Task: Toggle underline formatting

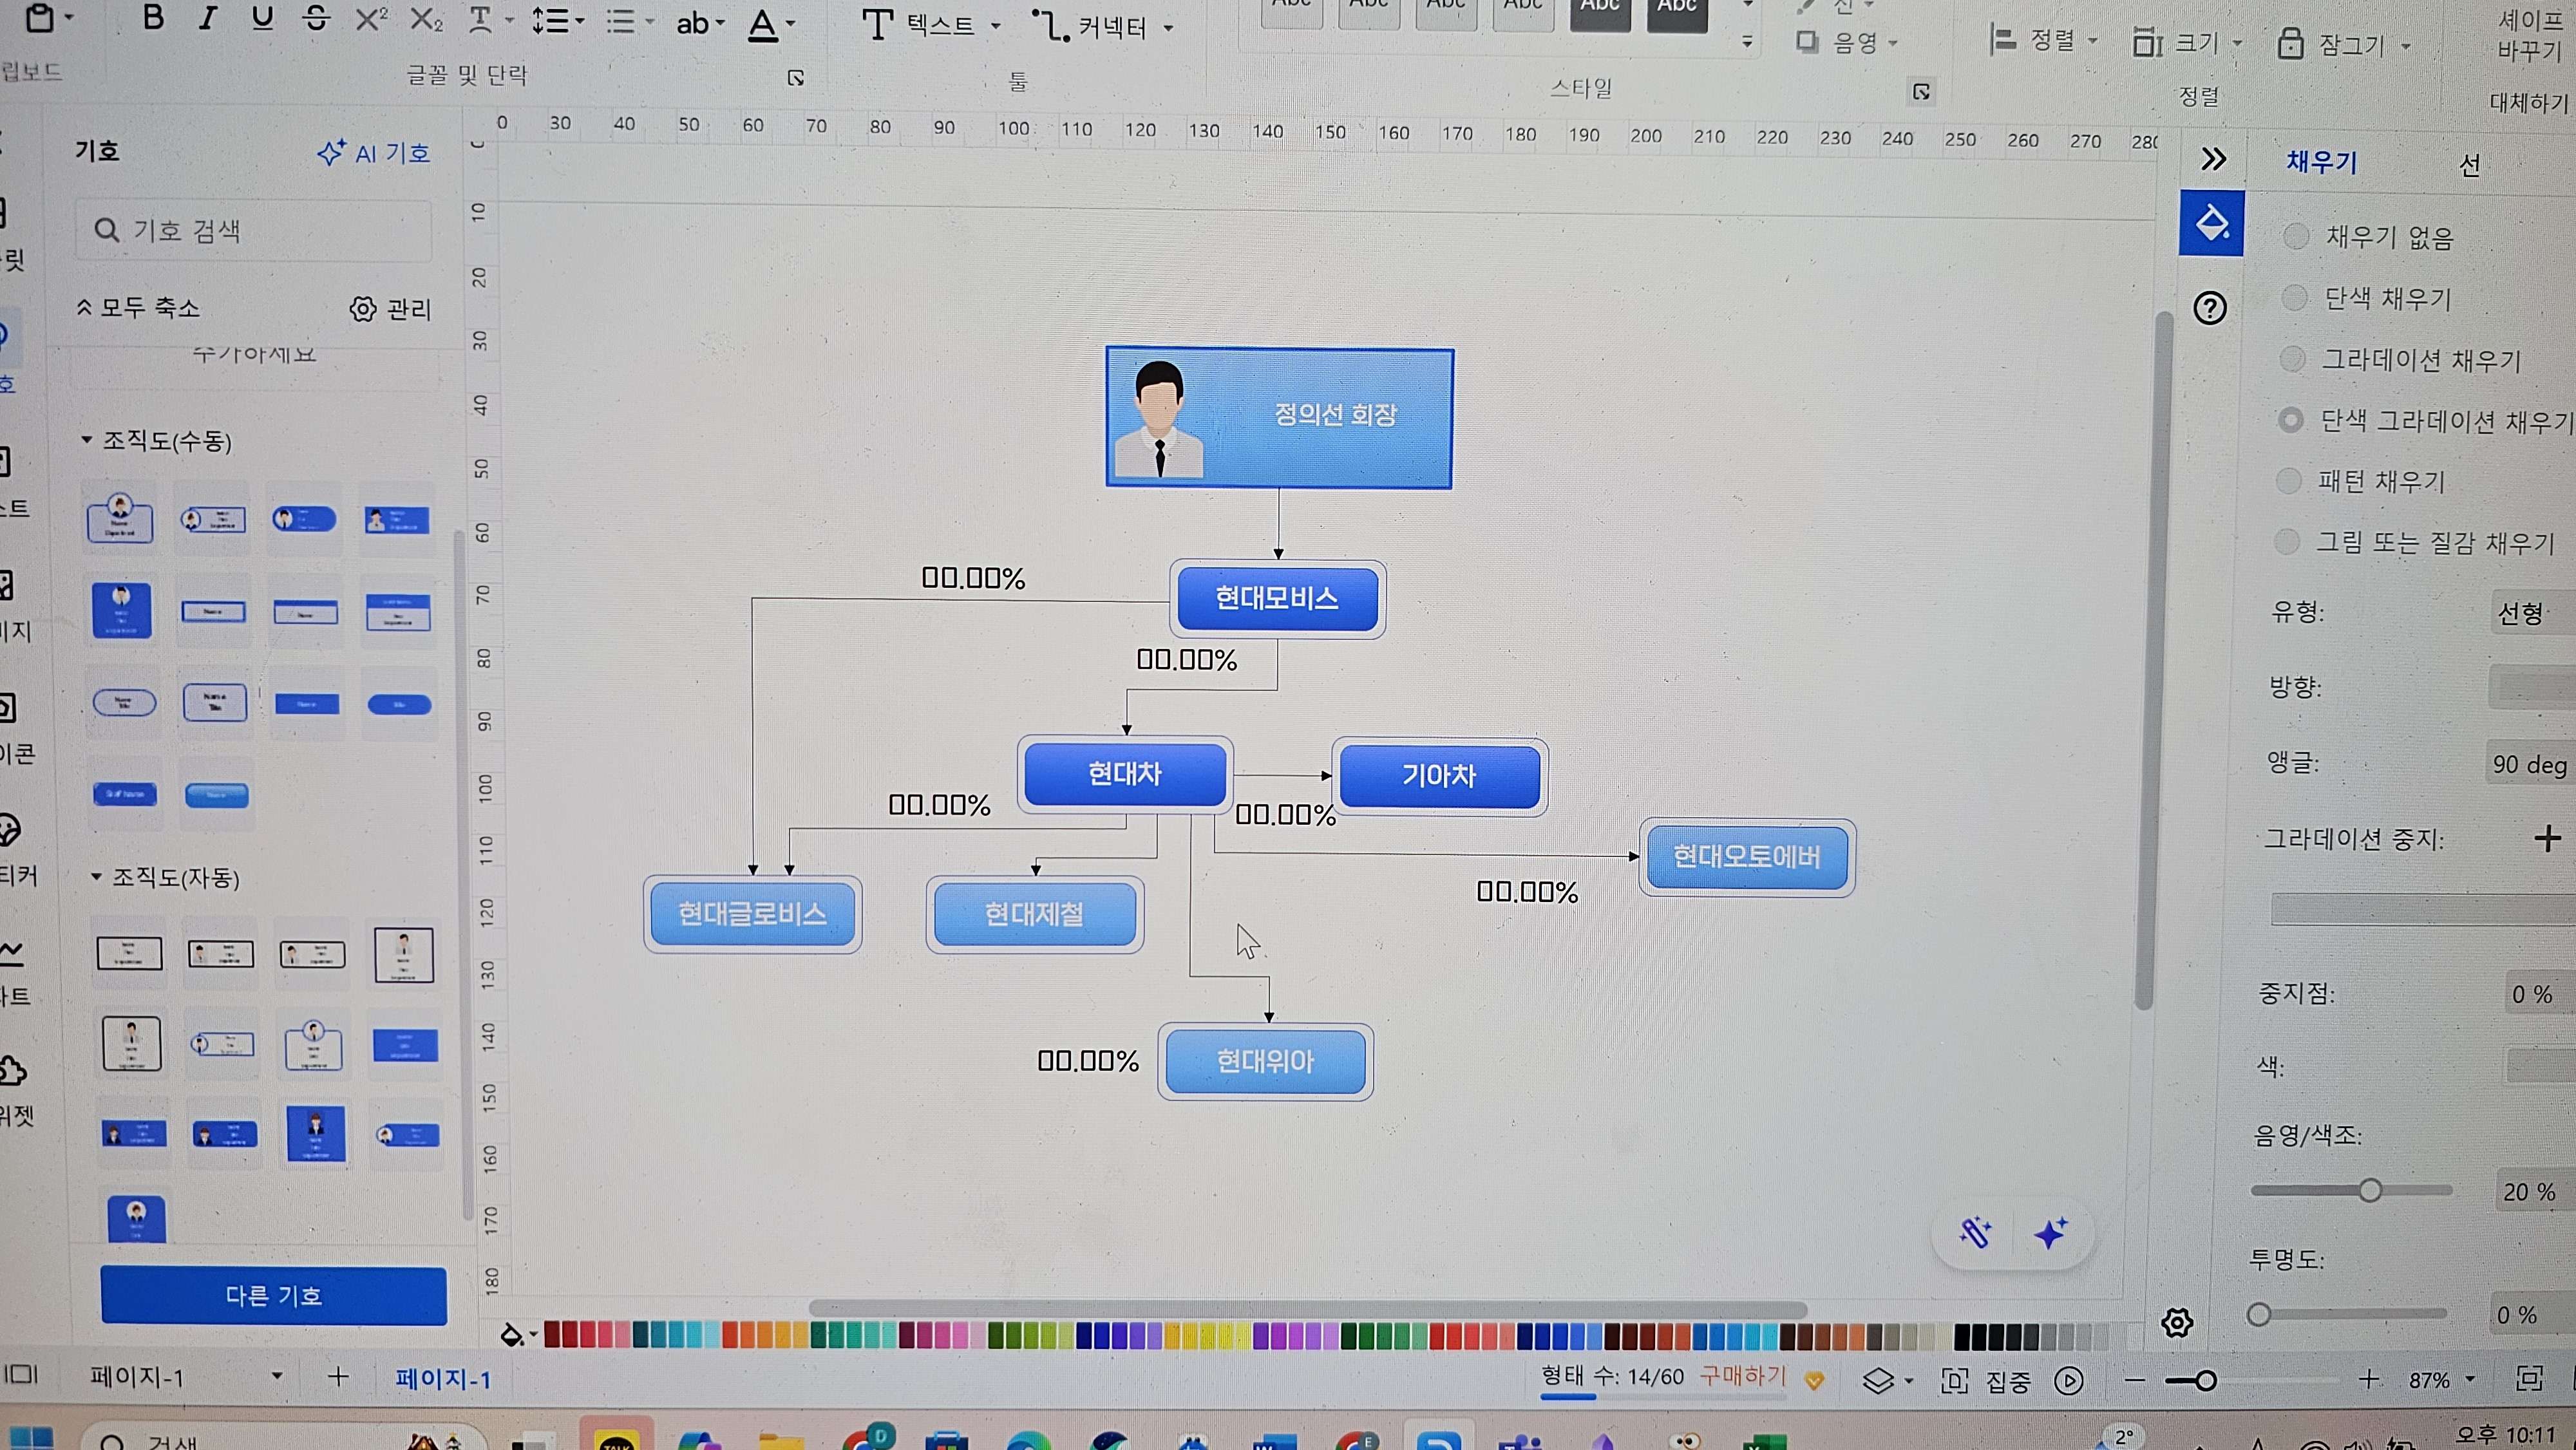Action: coord(262,18)
